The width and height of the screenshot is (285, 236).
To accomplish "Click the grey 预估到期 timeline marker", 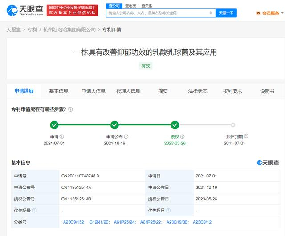I will [233, 125].
